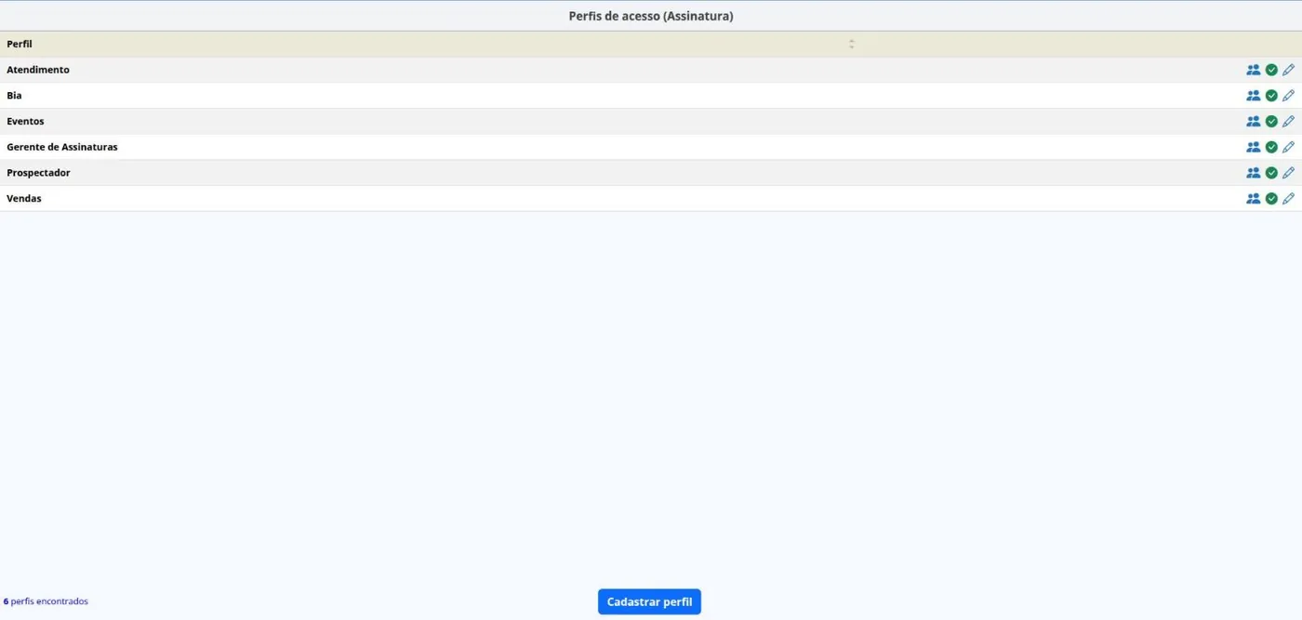Screen dimensions: 1302x620
Task: Open users icon for Vendas profile
Action: (x=1254, y=198)
